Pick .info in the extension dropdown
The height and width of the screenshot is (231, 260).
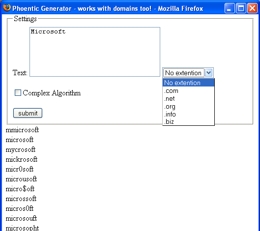(x=188, y=114)
